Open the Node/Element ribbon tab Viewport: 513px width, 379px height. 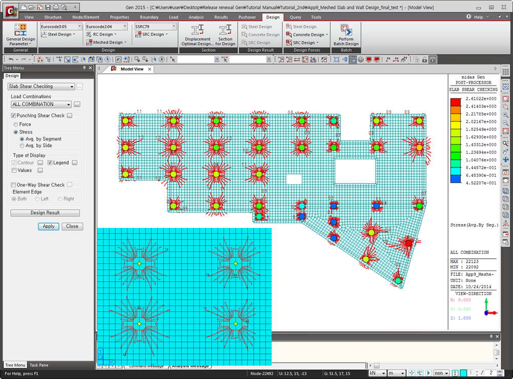[x=86, y=17]
